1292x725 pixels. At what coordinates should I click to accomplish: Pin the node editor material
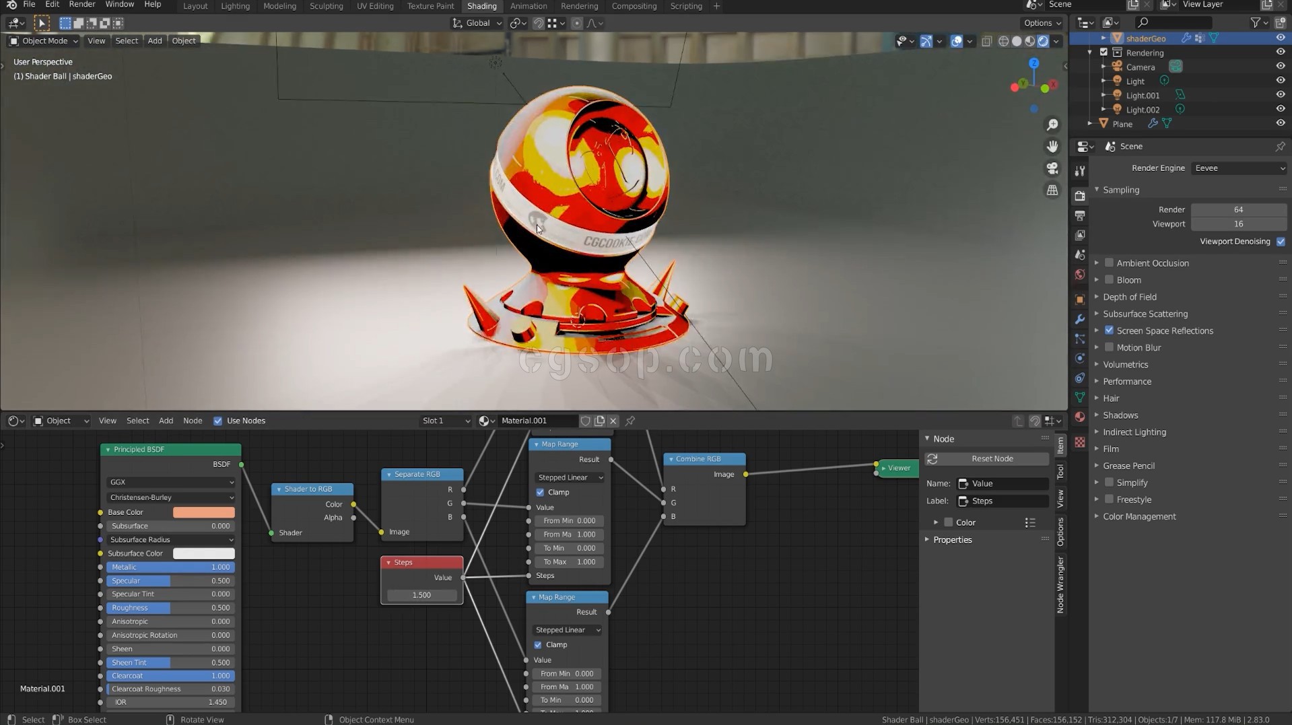(630, 421)
